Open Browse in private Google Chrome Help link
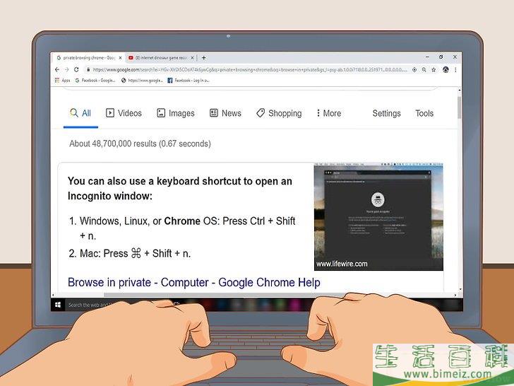514x386 pixels. point(194,282)
